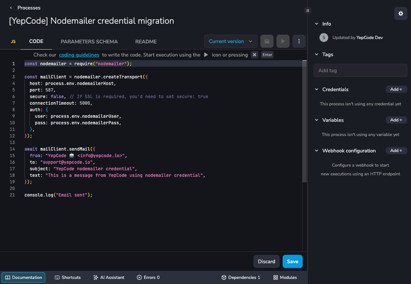Image resolution: width=411 pixels, height=284 pixels.
Task: Click line number 1 in gutter
Action: (x=13, y=64)
